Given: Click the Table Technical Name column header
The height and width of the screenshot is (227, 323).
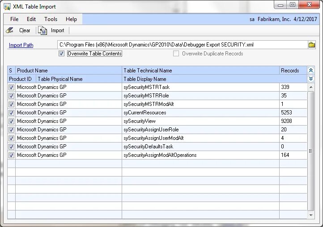Looking at the screenshot, I should 200,71.
